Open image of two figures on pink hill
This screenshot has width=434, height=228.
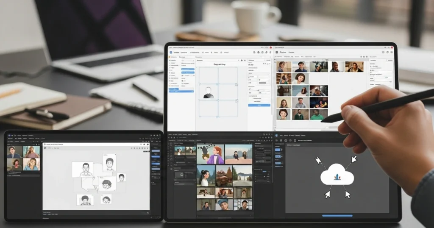pyautogui.click(x=239, y=155)
